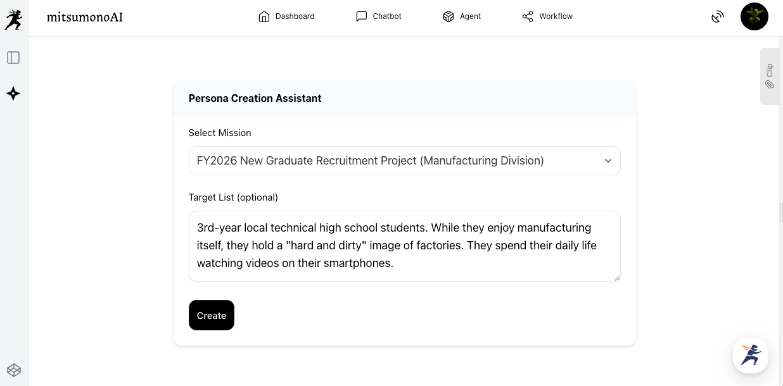Click inside the Target List text area
Viewport: 783px width, 386px height.
point(404,246)
